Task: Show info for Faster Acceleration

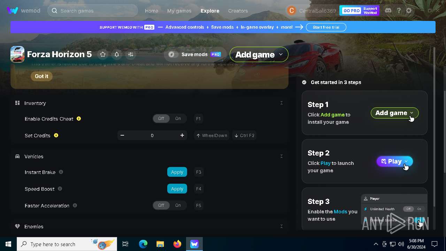Action: coord(75,205)
